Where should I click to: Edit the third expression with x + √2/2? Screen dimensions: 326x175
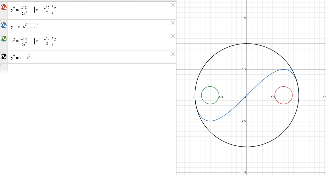tap(33, 41)
